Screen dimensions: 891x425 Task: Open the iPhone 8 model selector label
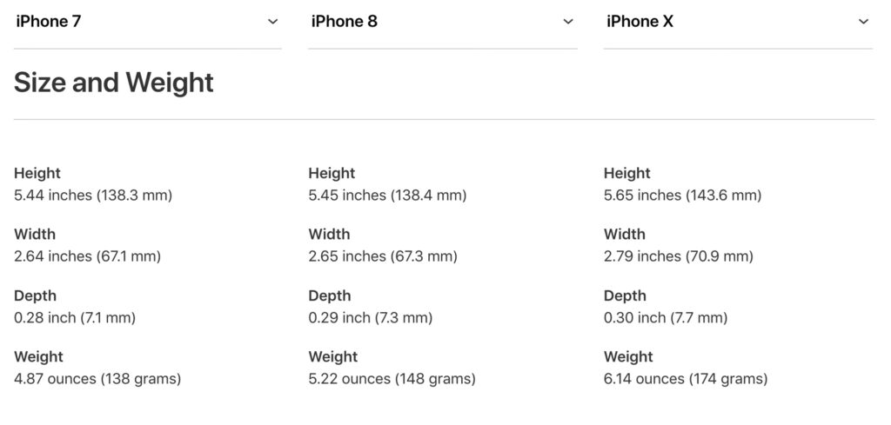click(345, 21)
